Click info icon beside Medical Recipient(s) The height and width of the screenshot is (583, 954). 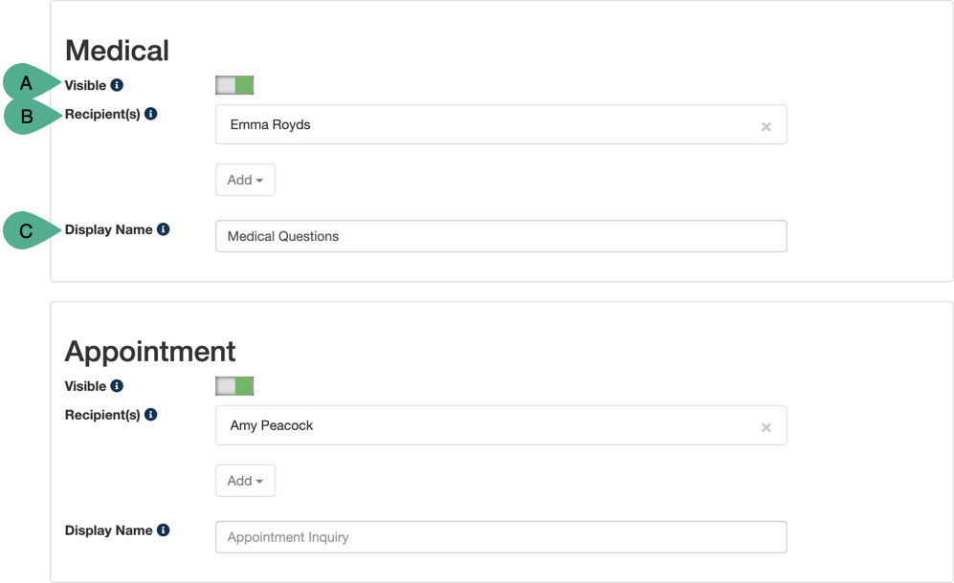click(151, 114)
